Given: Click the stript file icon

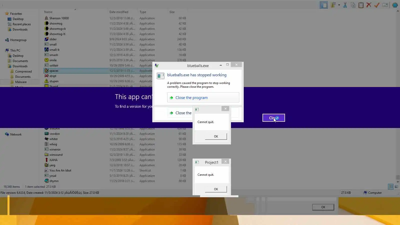Looking at the screenshot, I should click(x=46, y=76).
